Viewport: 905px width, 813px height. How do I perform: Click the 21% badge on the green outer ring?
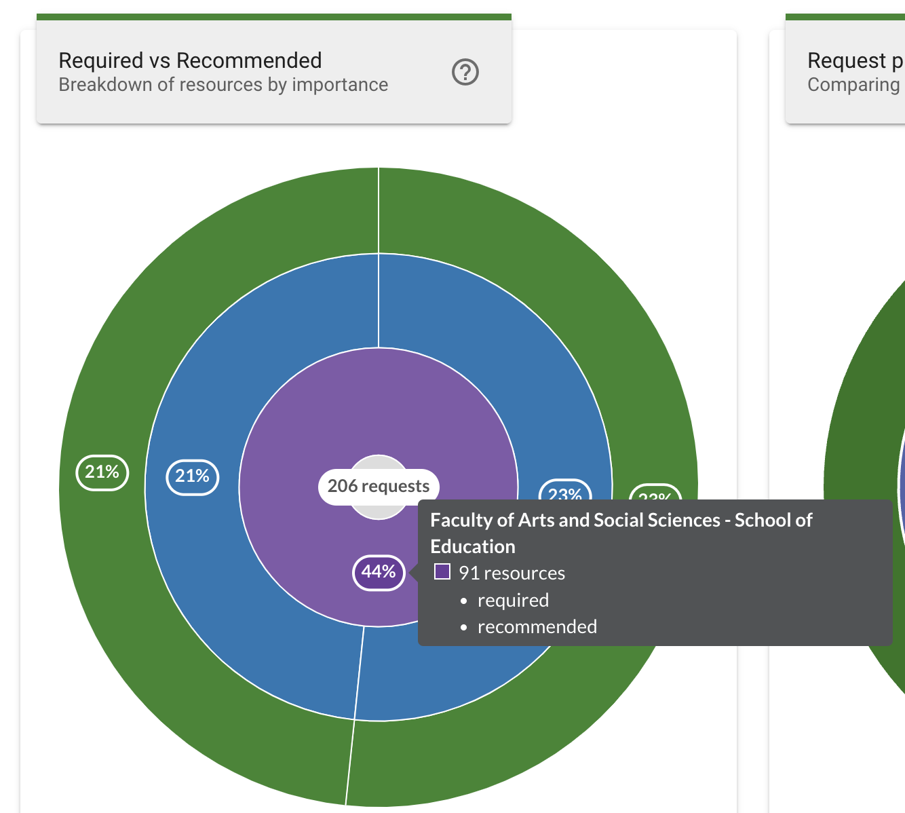pyautogui.click(x=101, y=472)
